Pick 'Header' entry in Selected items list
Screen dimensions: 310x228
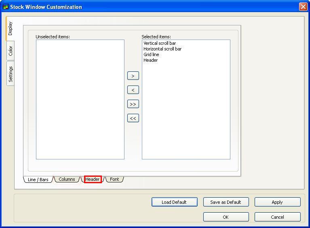(x=150, y=60)
